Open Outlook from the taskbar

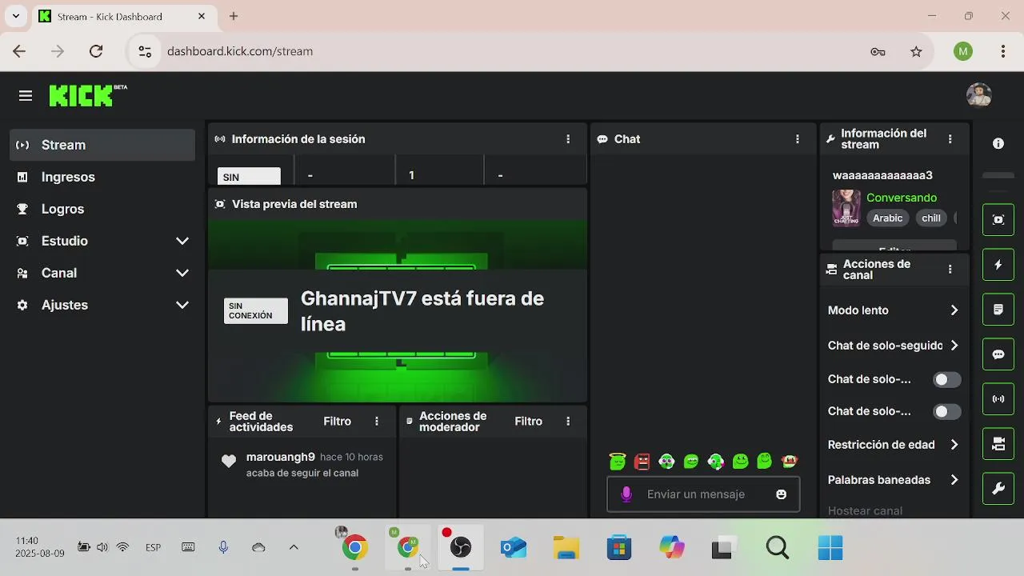click(514, 547)
